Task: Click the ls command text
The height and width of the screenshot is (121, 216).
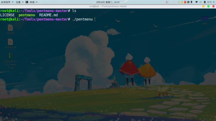Action: point(74,11)
